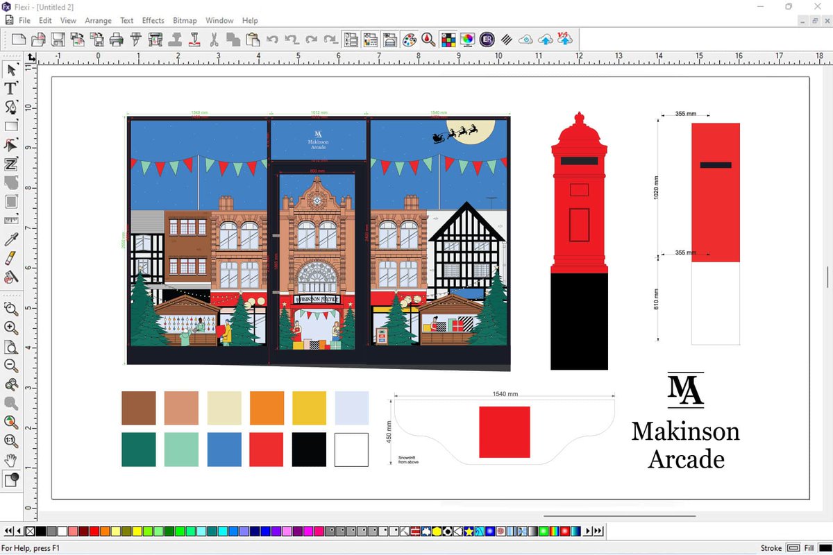Click the Redo arrow icon

tap(312, 40)
